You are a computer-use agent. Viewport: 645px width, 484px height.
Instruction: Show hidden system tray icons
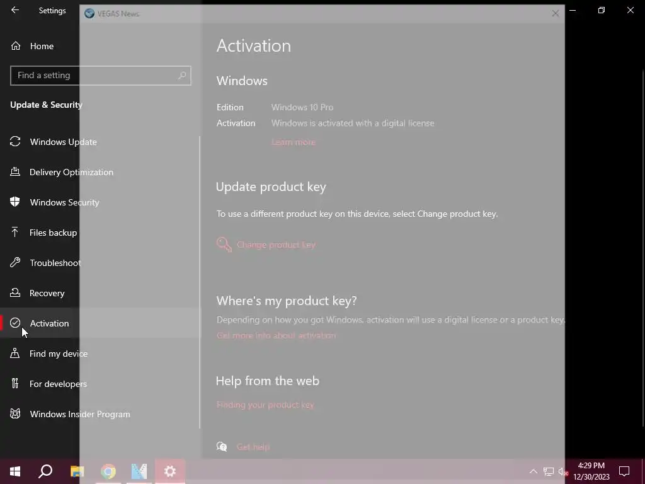click(533, 471)
